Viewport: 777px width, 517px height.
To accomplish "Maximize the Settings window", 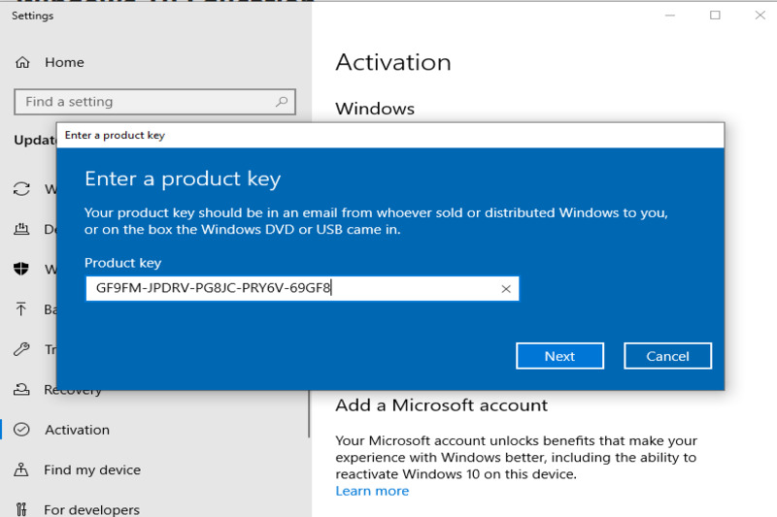I will click(715, 16).
